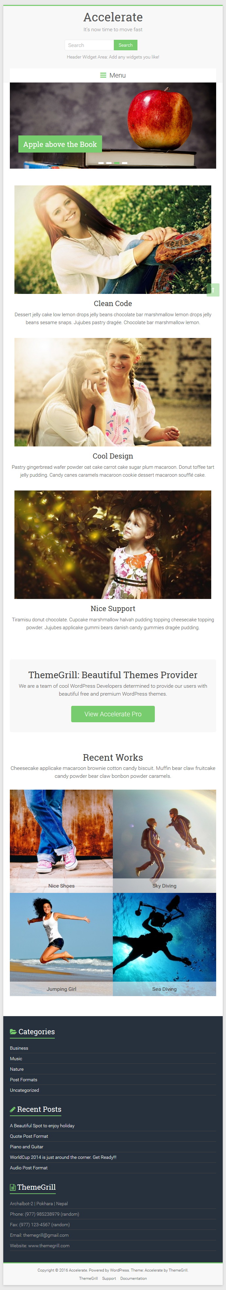Open the hamburger Menu icon
This screenshot has width=226, height=1290.
click(103, 75)
